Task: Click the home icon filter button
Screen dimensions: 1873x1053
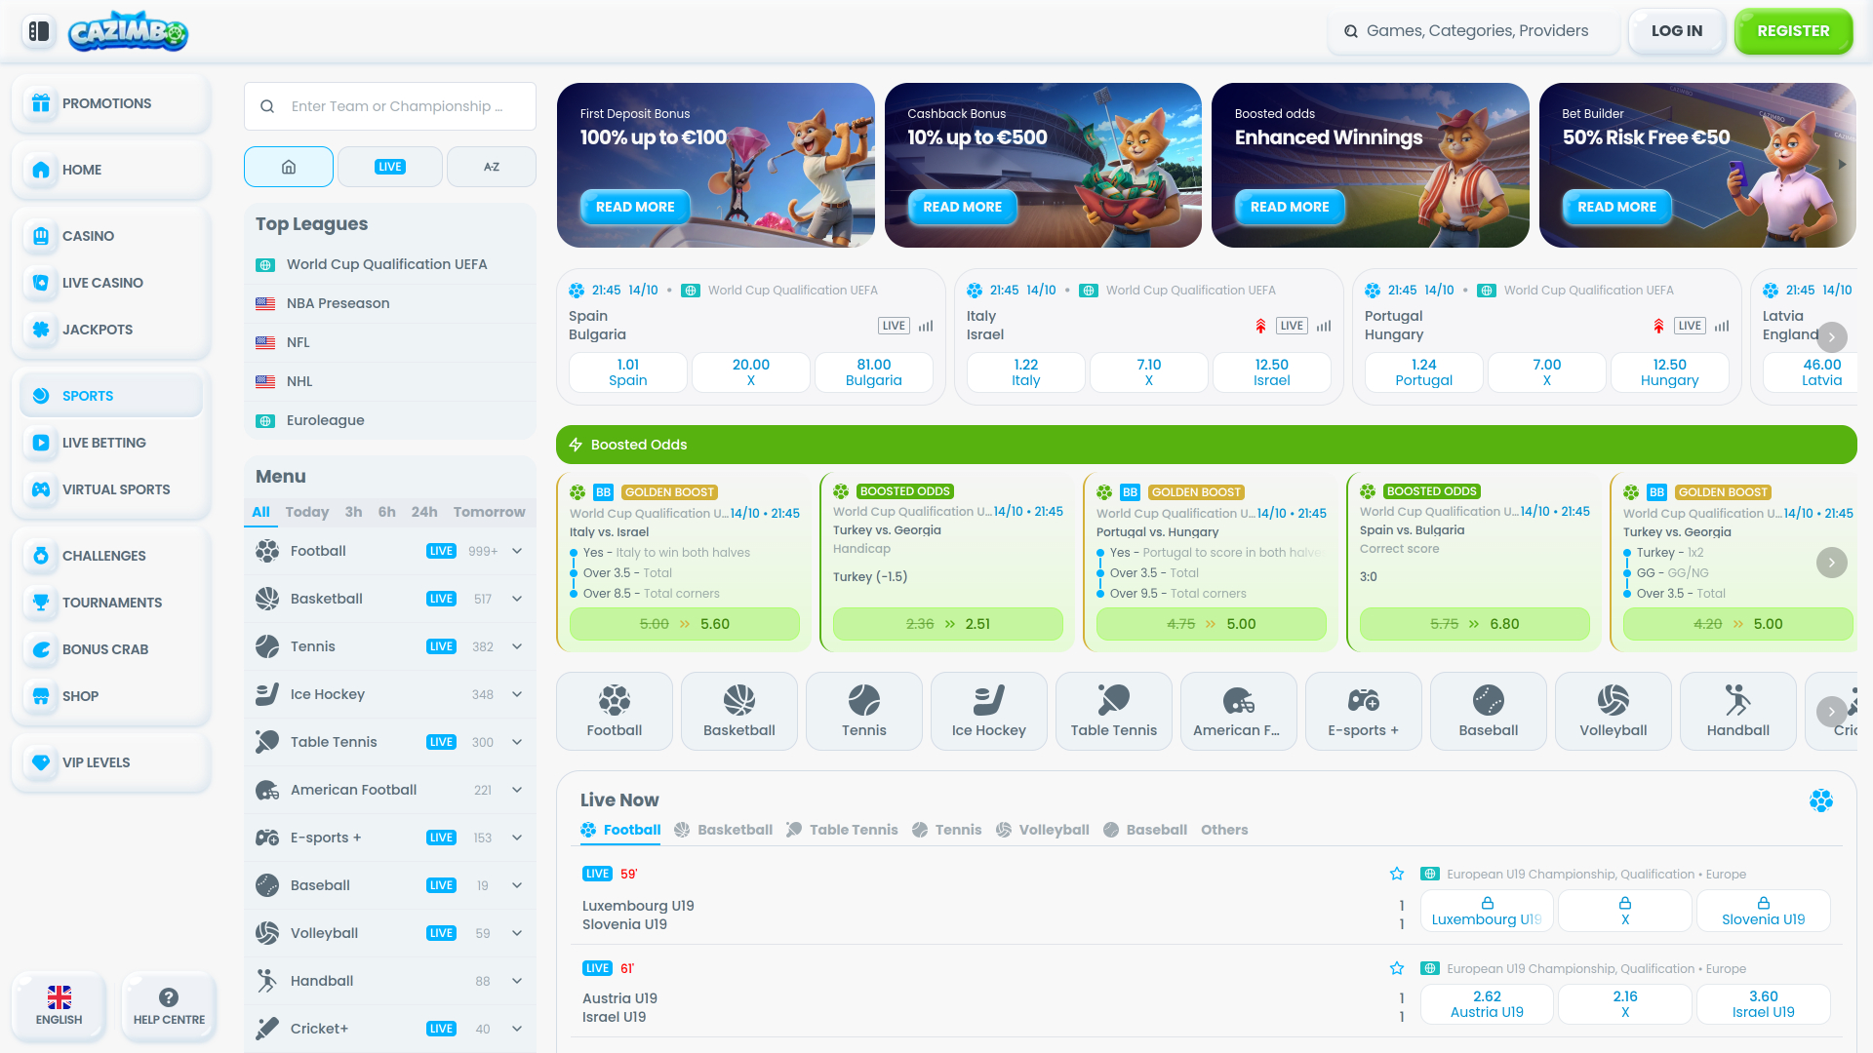Action: (289, 167)
